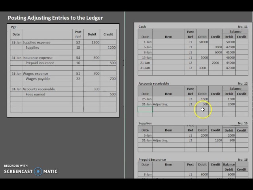Click the 'Cash' ledger account title
Screen dimensions: 253x190
point(142,27)
